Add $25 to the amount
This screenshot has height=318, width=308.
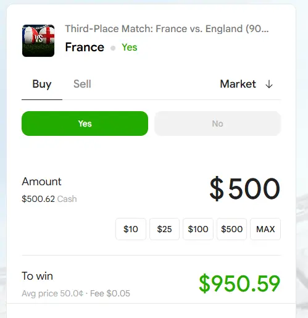164,229
